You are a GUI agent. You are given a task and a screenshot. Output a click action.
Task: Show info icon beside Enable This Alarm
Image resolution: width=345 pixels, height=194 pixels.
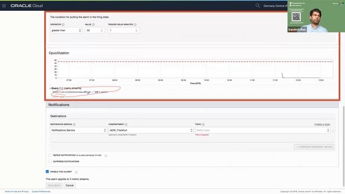pyautogui.click(x=76, y=172)
